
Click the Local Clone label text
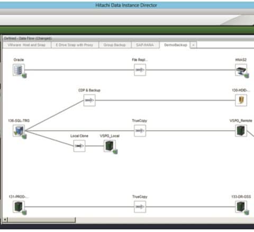79,136
